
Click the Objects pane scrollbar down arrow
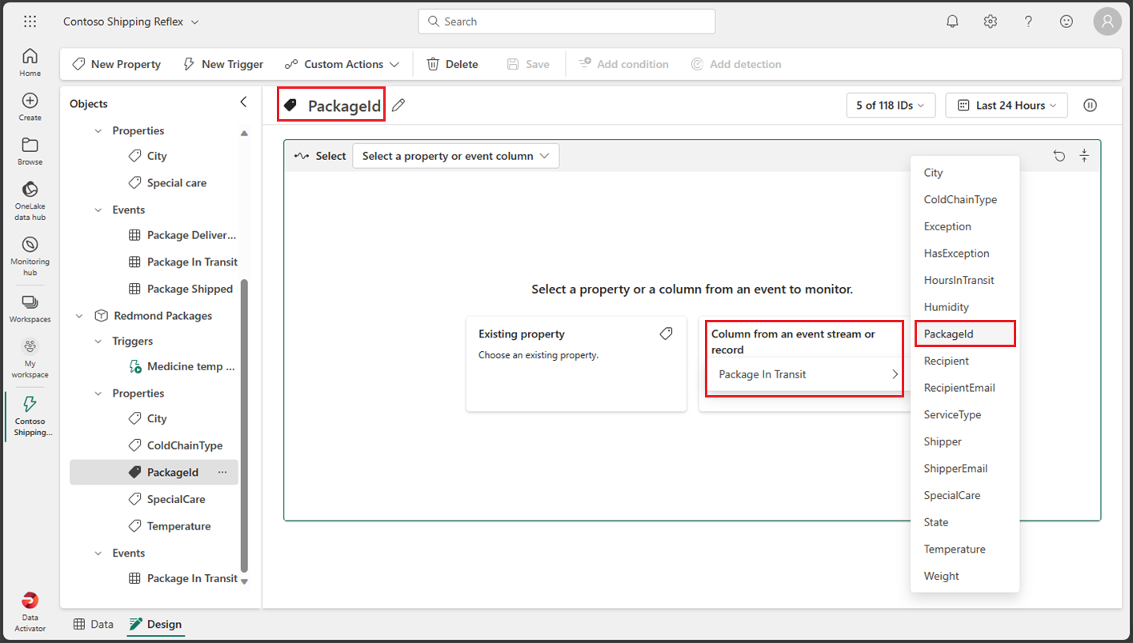pyautogui.click(x=245, y=581)
